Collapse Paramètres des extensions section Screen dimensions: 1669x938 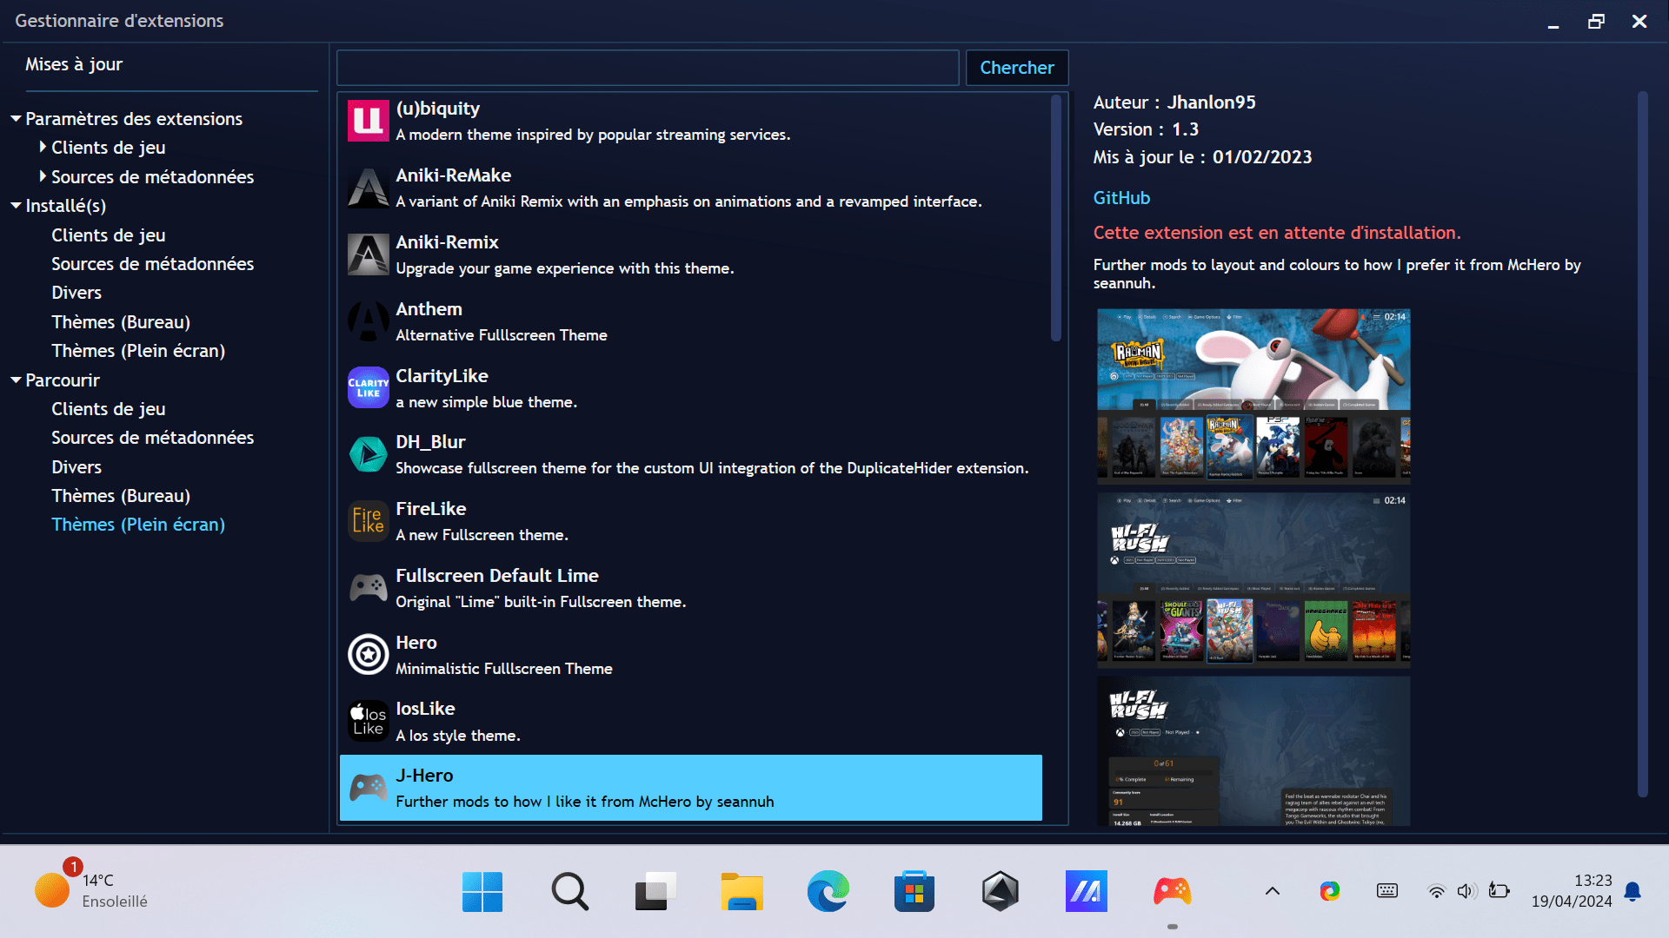(16, 118)
